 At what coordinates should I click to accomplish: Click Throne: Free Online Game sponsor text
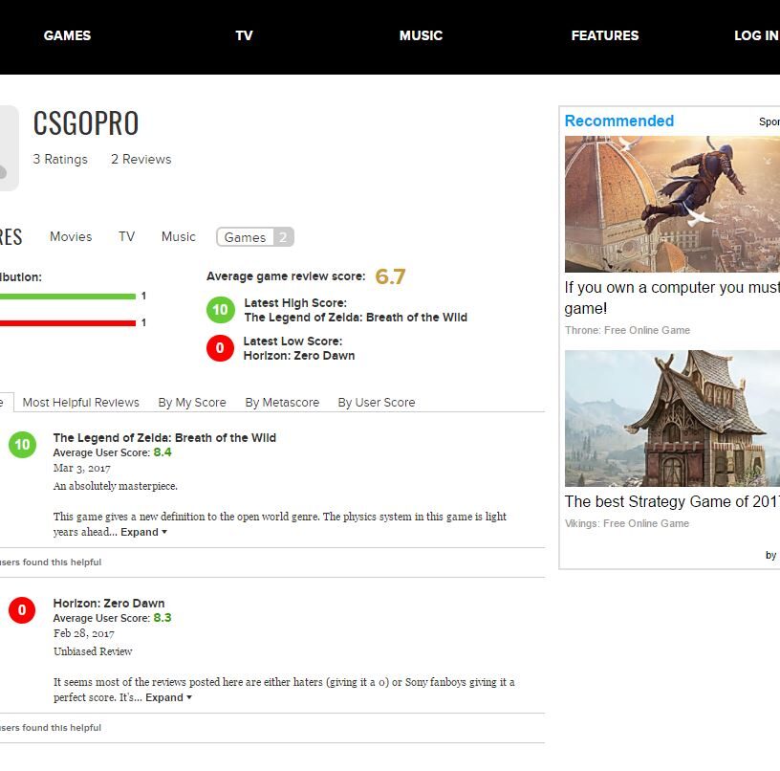coord(627,330)
